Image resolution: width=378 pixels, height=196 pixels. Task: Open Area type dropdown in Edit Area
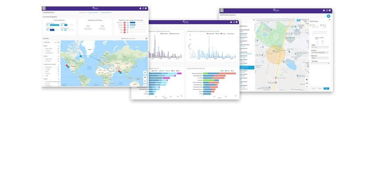320,64
